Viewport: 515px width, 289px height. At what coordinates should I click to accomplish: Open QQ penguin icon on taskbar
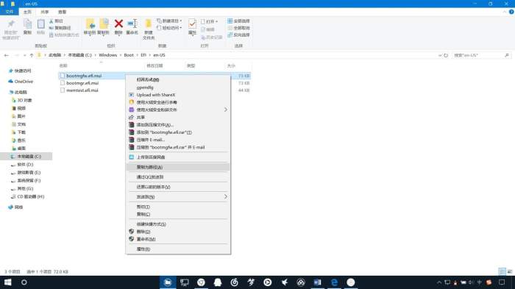(218, 282)
